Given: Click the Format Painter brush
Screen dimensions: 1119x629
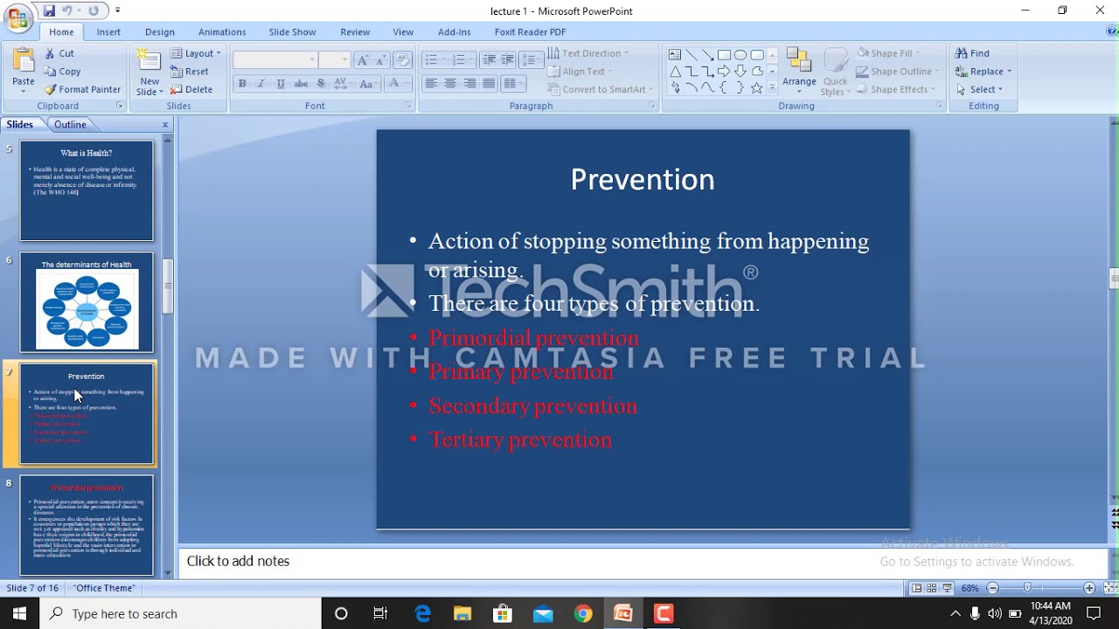Looking at the screenshot, I should [x=51, y=89].
